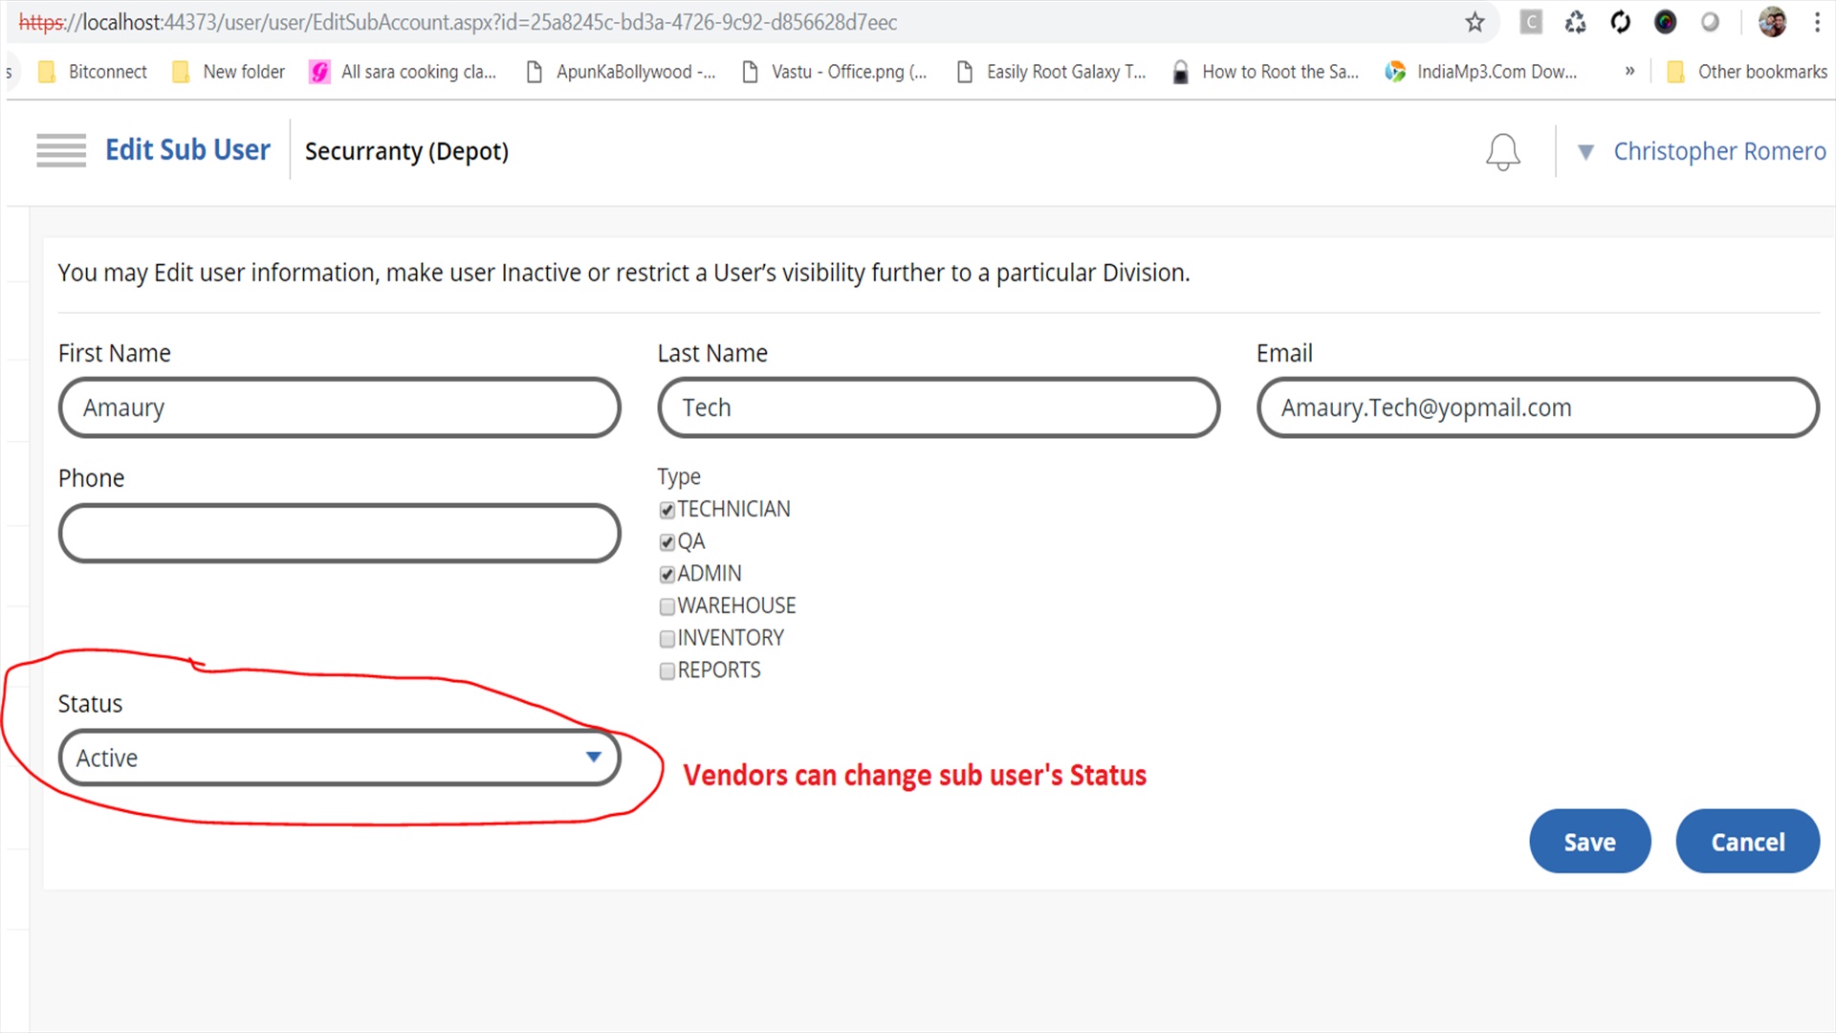Click the notification bell icon
The height and width of the screenshot is (1033, 1836).
pos(1502,151)
